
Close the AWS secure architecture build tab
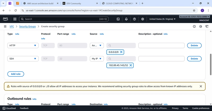pos(58,3)
